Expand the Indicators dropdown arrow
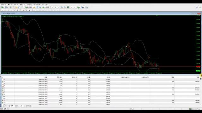The image size is (202, 113). [x=80, y=8]
